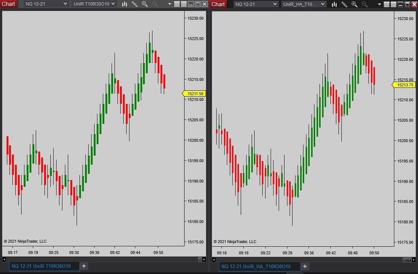This screenshot has width=418, height=274.
Task: Select drawing tools pencil in right chart
Action: pyautogui.click(x=344, y=4)
